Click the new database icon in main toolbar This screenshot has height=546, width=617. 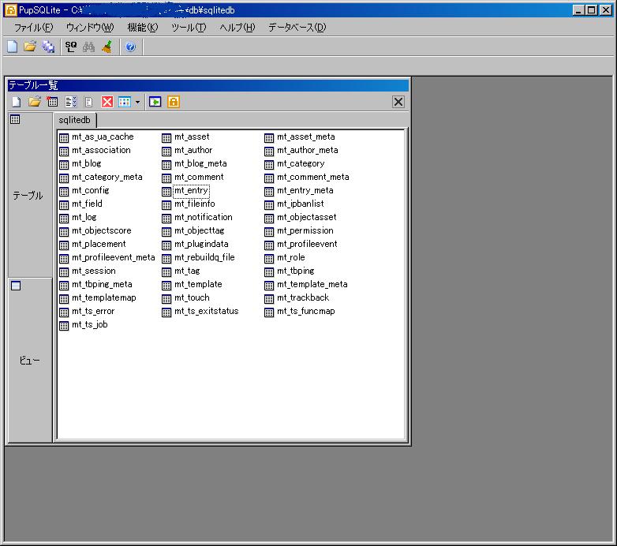pyautogui.click(x=12, y=47)
